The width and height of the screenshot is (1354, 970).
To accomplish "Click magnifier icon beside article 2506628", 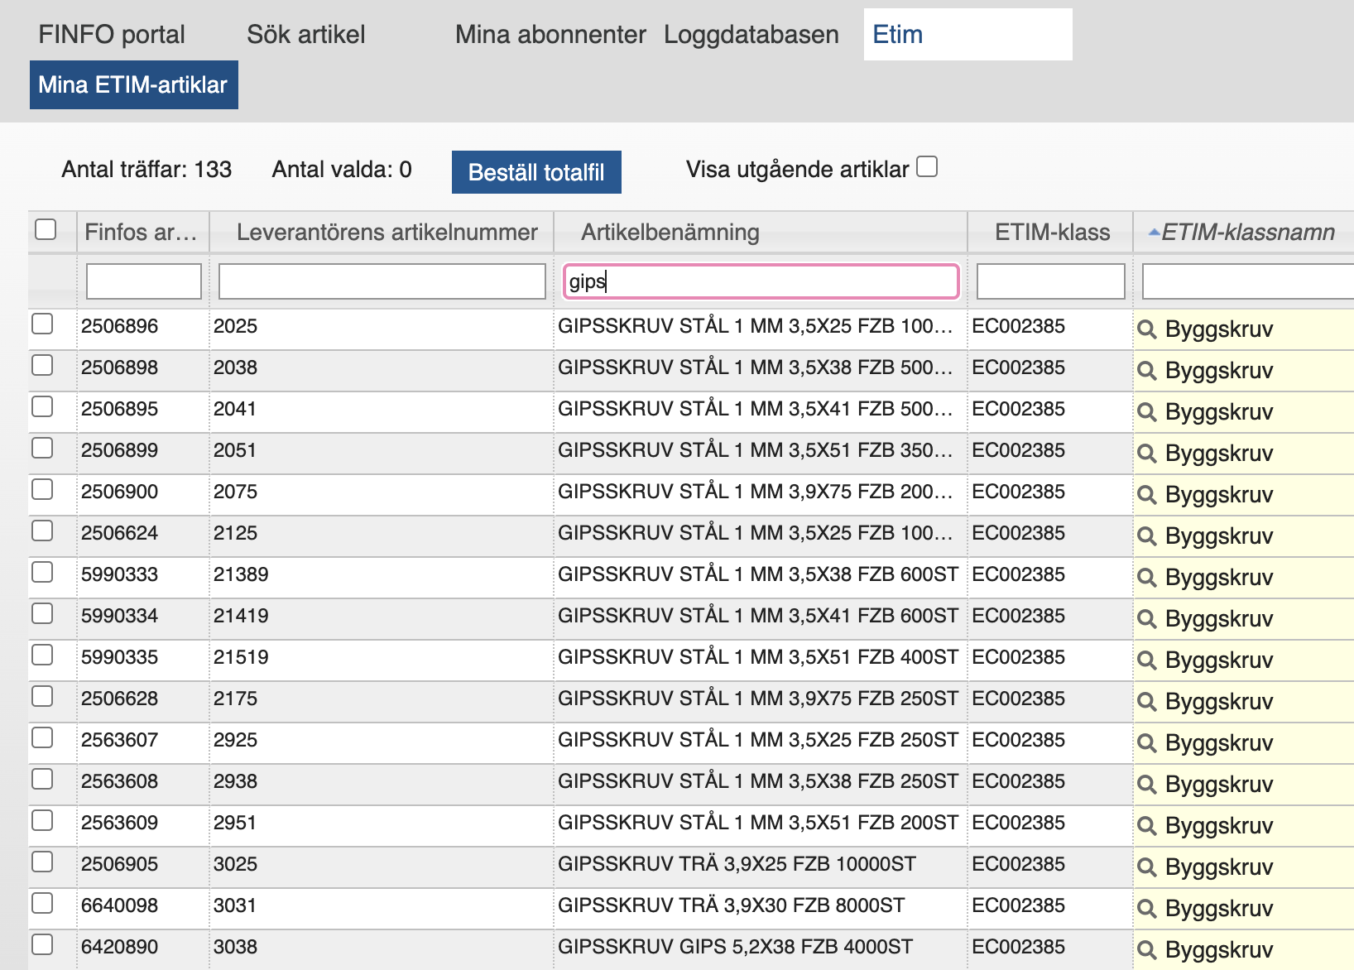I will point(1146,702).
